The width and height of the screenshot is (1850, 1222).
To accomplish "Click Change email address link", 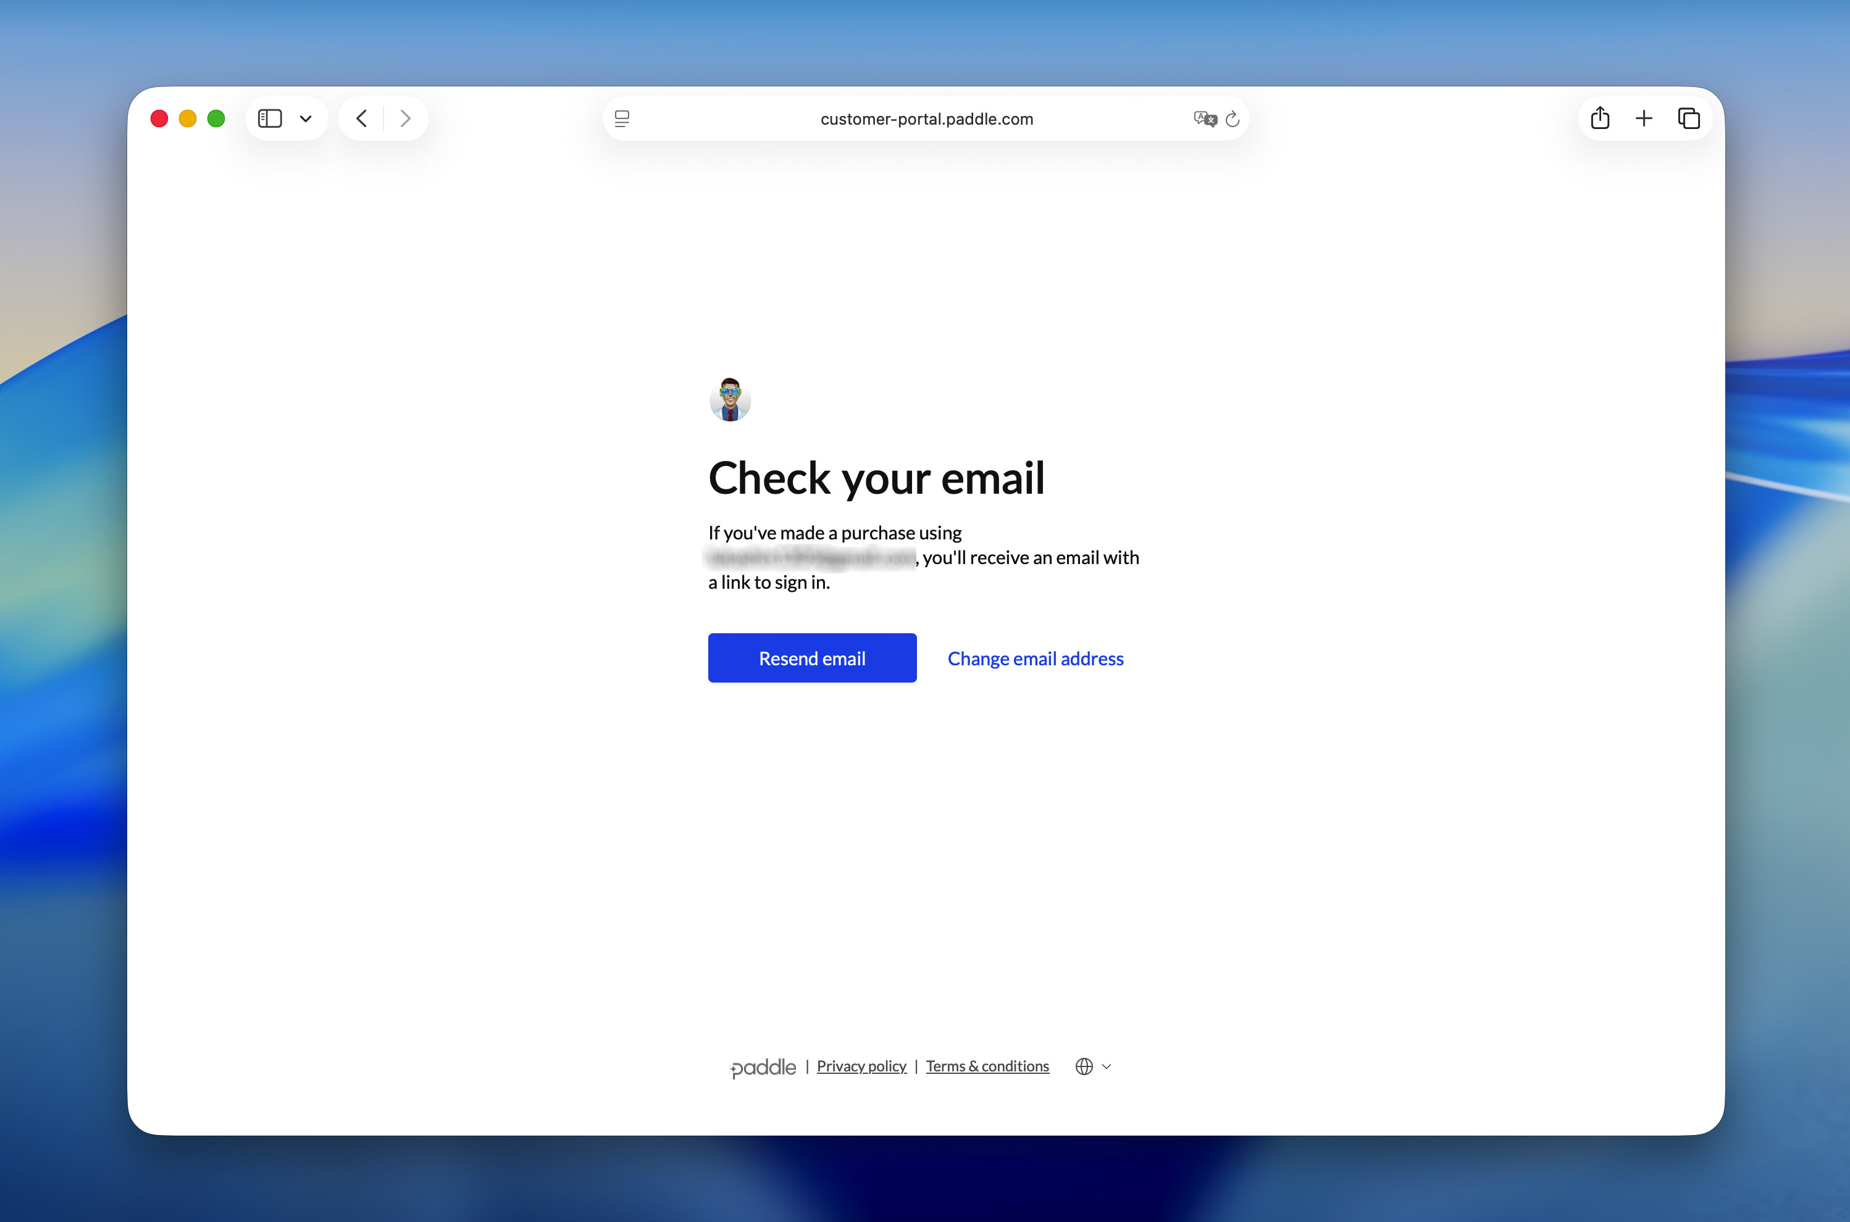I will pyautogui.click(x=1036, y=659).
